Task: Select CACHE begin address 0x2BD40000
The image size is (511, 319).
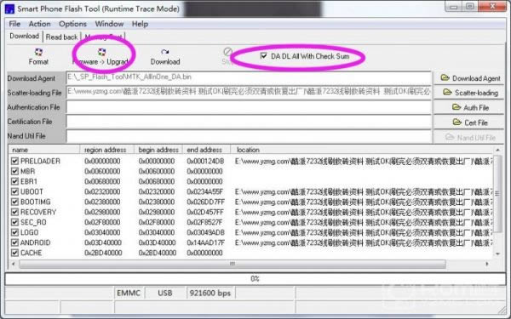Action: point(158,253)
